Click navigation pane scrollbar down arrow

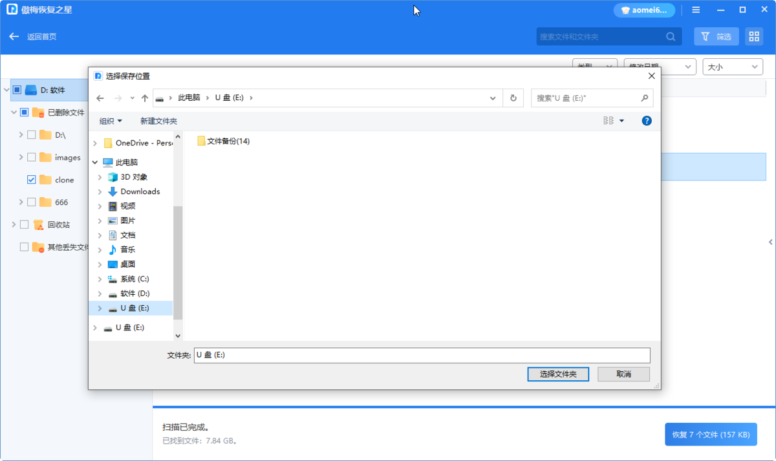coord(178,336)
